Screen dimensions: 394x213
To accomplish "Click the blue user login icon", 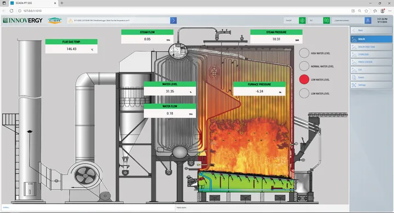I will point(368,21).
